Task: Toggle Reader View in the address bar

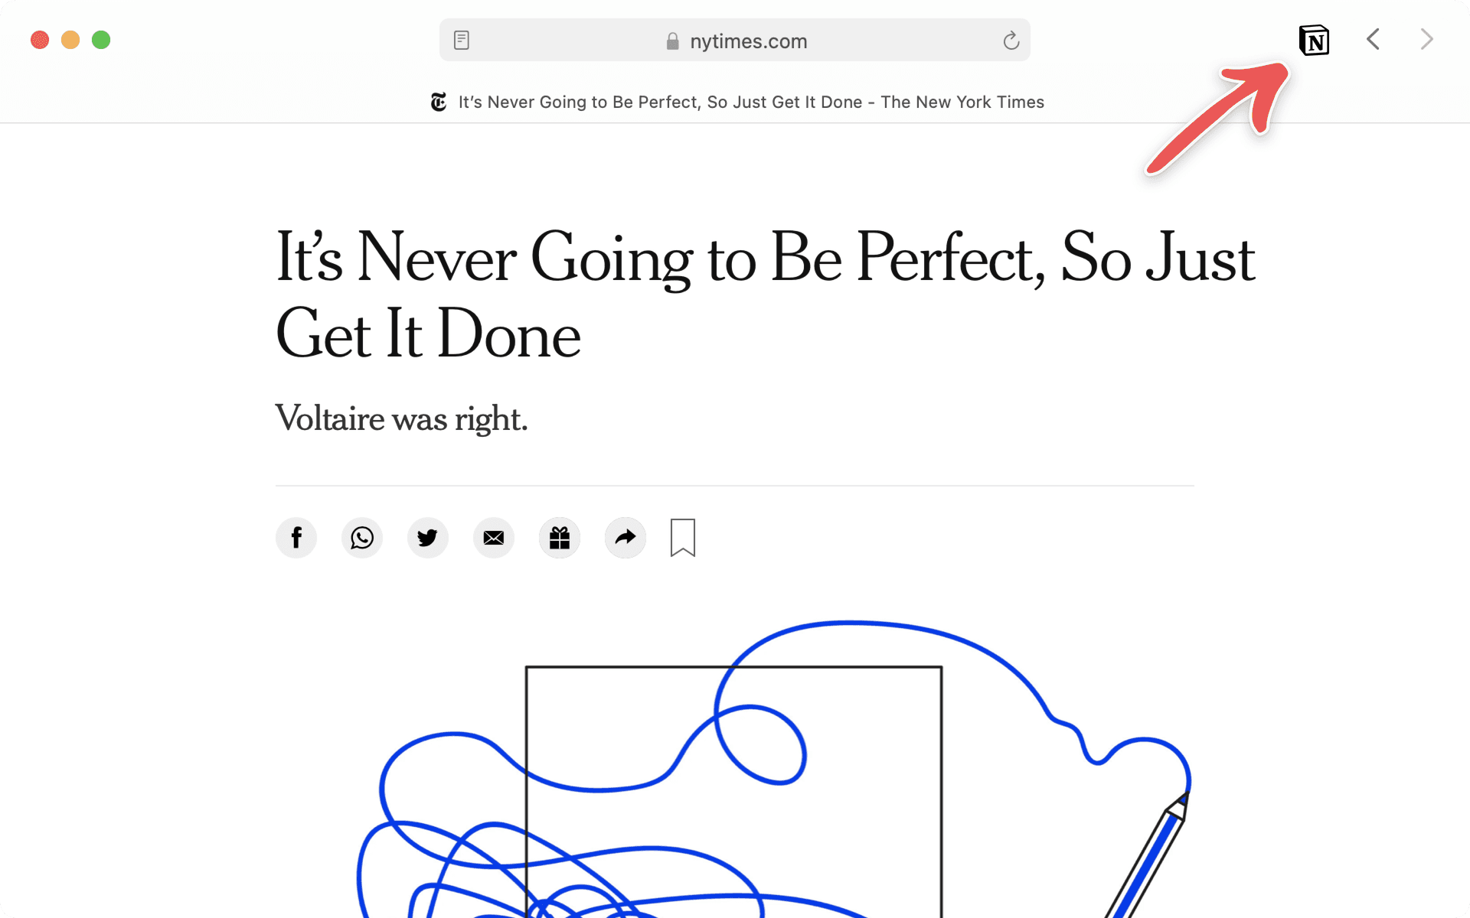Action: (462, 40)
